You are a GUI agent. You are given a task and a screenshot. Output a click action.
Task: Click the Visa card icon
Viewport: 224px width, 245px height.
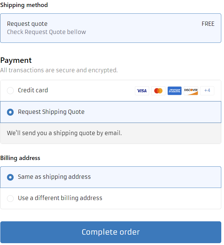click(142, 91)
